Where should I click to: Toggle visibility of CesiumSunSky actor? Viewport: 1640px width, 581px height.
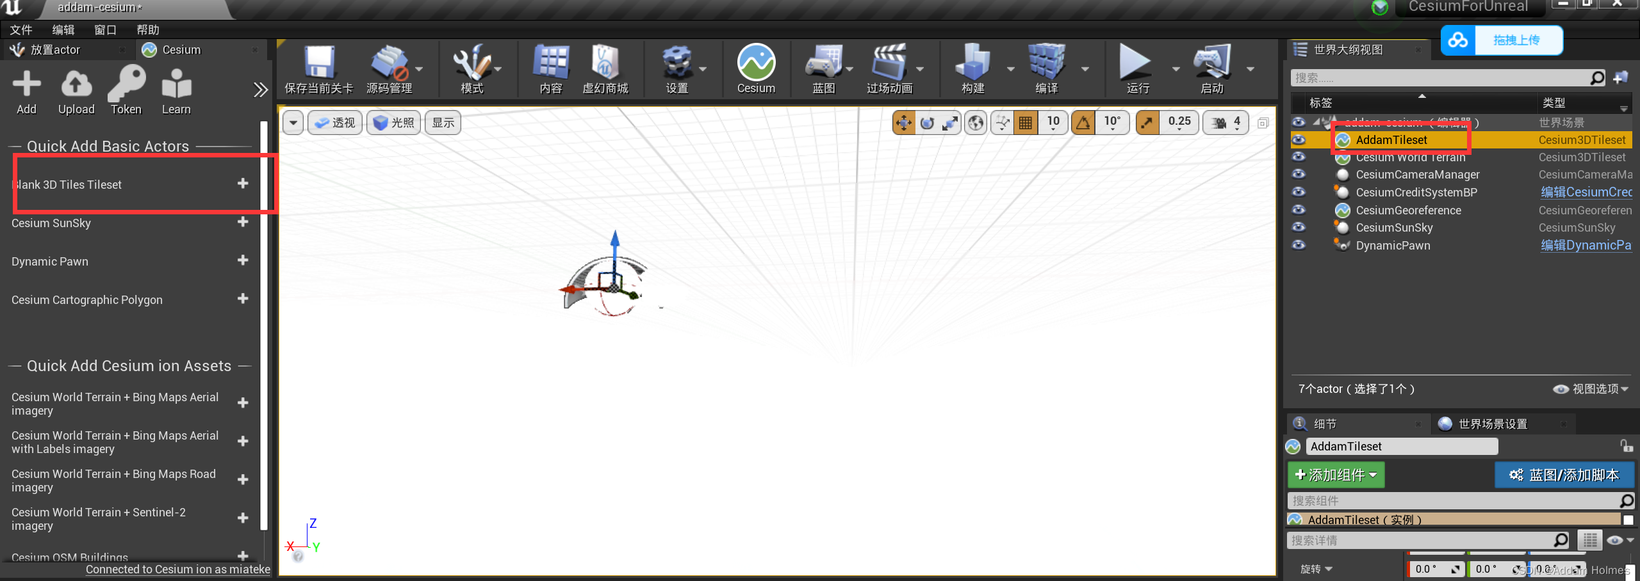1299,227
